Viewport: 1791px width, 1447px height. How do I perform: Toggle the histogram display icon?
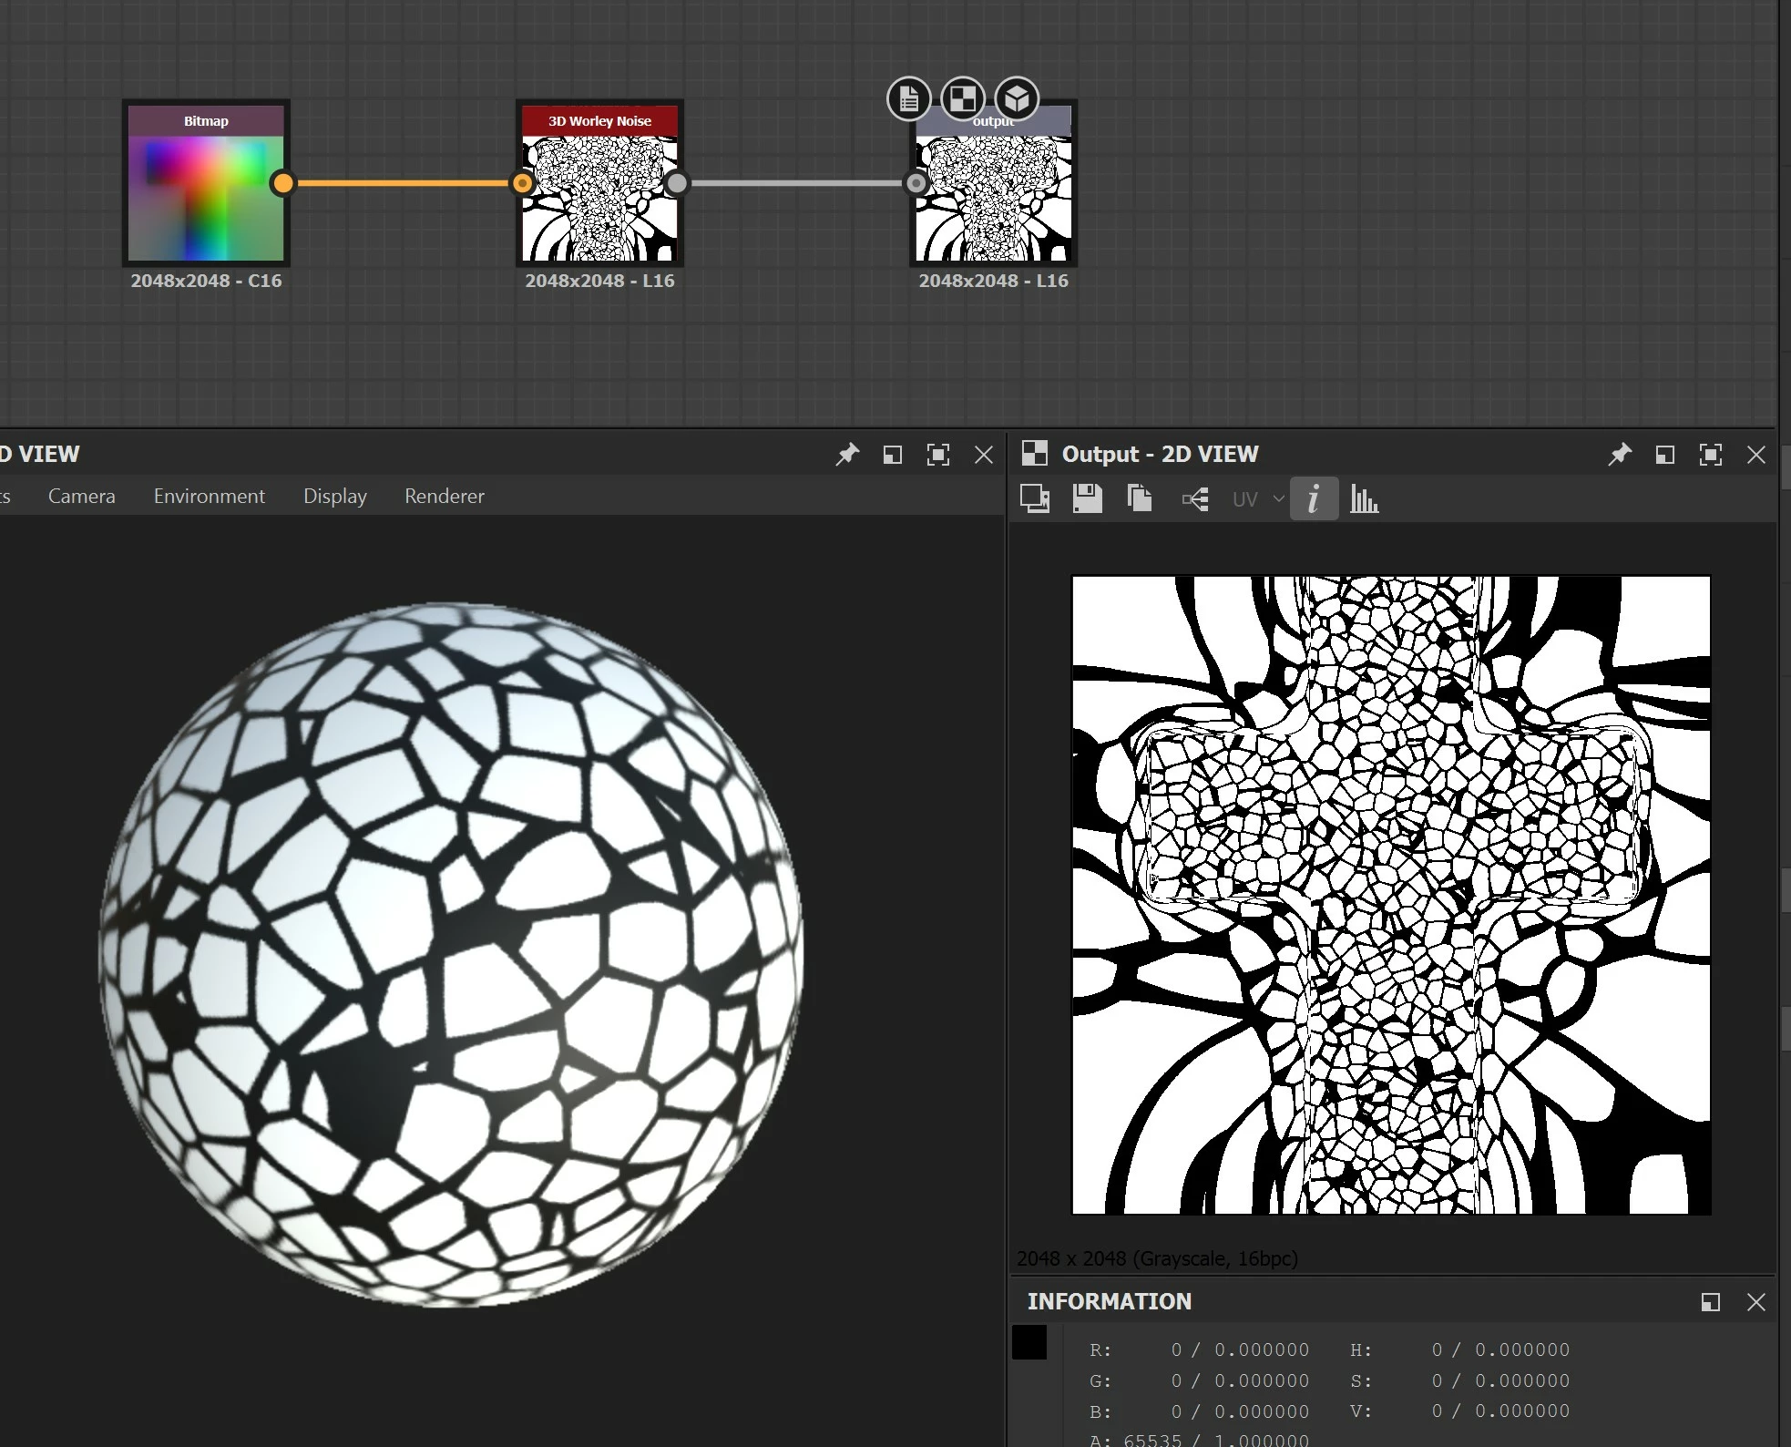(x=1364, y=499)
